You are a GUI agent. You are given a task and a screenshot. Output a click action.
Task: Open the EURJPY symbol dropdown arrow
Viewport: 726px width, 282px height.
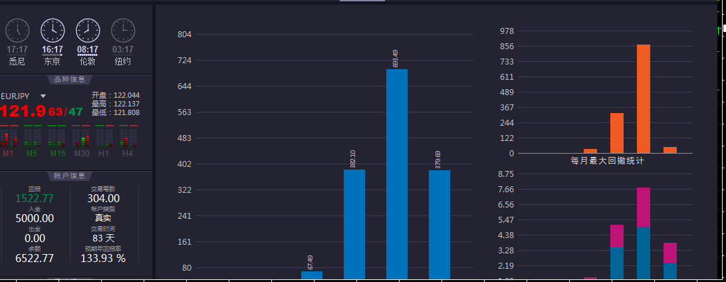point(43,96)
